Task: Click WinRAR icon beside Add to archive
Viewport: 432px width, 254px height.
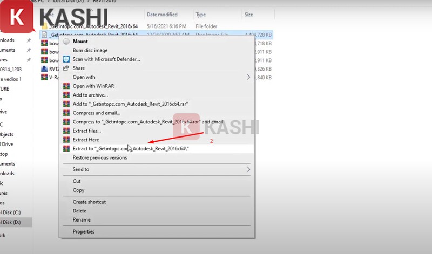Action: click(x=66, y=95)
